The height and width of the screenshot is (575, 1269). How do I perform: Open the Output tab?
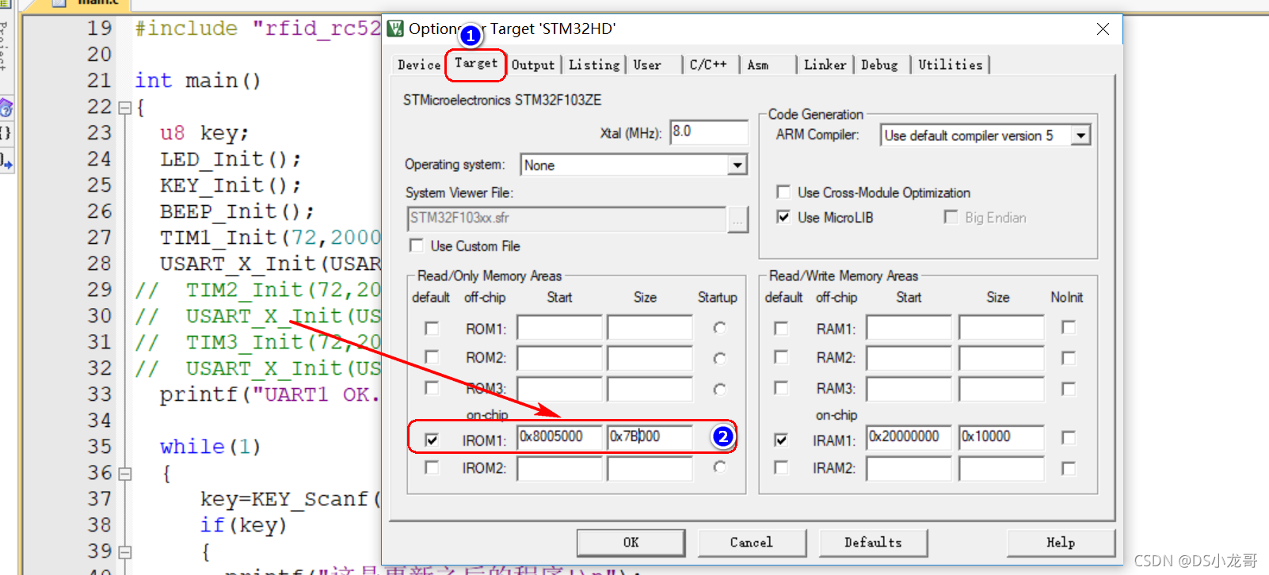533,65
